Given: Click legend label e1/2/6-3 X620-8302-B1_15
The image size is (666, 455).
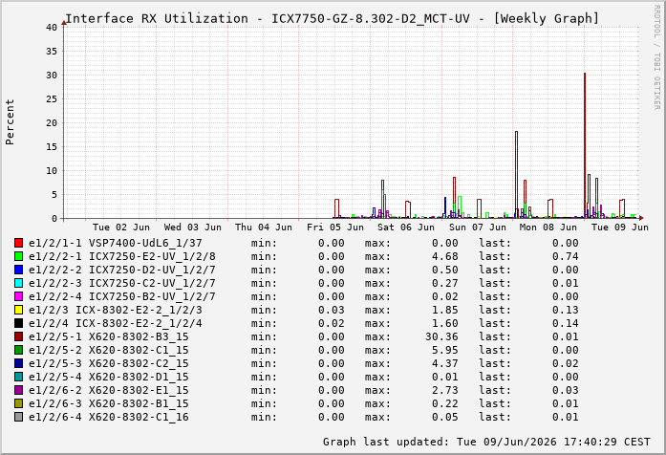Looking at the screenshot, I should click(x=108, y=403).
